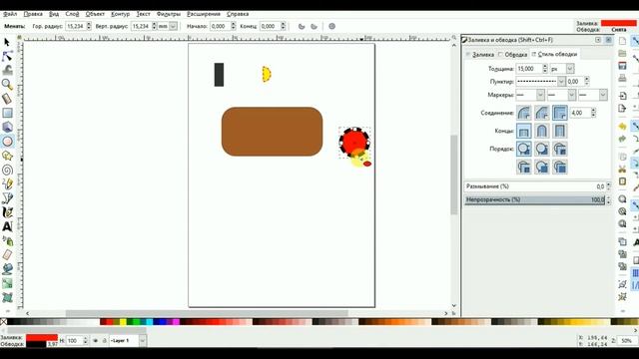Click the Save document icon
This screenshot has height=359, width=639.
pyautogui.click(x=622, y=66)
